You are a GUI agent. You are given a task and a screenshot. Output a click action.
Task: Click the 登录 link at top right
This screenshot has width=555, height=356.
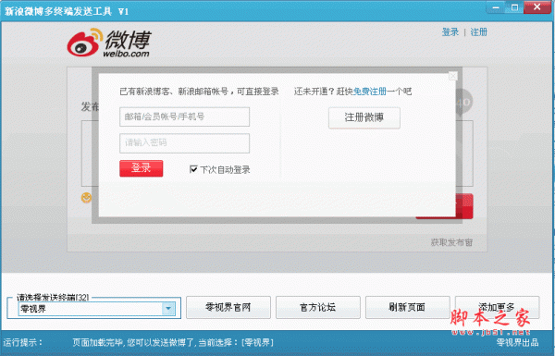point(450,32)
